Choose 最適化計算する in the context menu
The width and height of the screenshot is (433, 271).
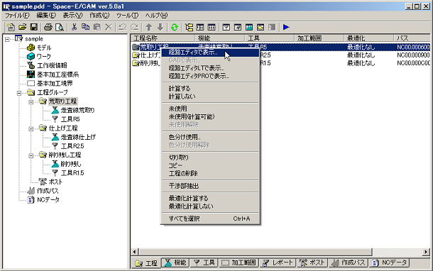[x=210, y=198]
